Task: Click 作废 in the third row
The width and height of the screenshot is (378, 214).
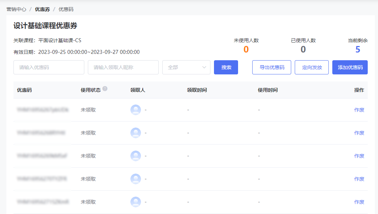Action: tap(359, 156)
